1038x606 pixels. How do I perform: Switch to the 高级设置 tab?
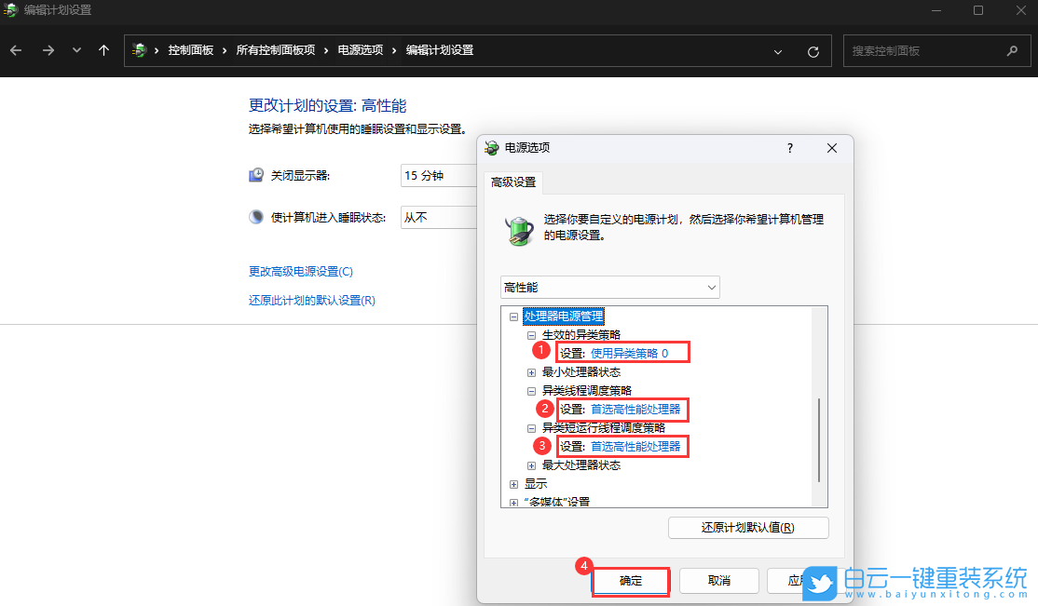[514, 182]
